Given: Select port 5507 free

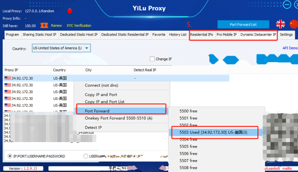Looking at the screenshot, I should [188, 161].
